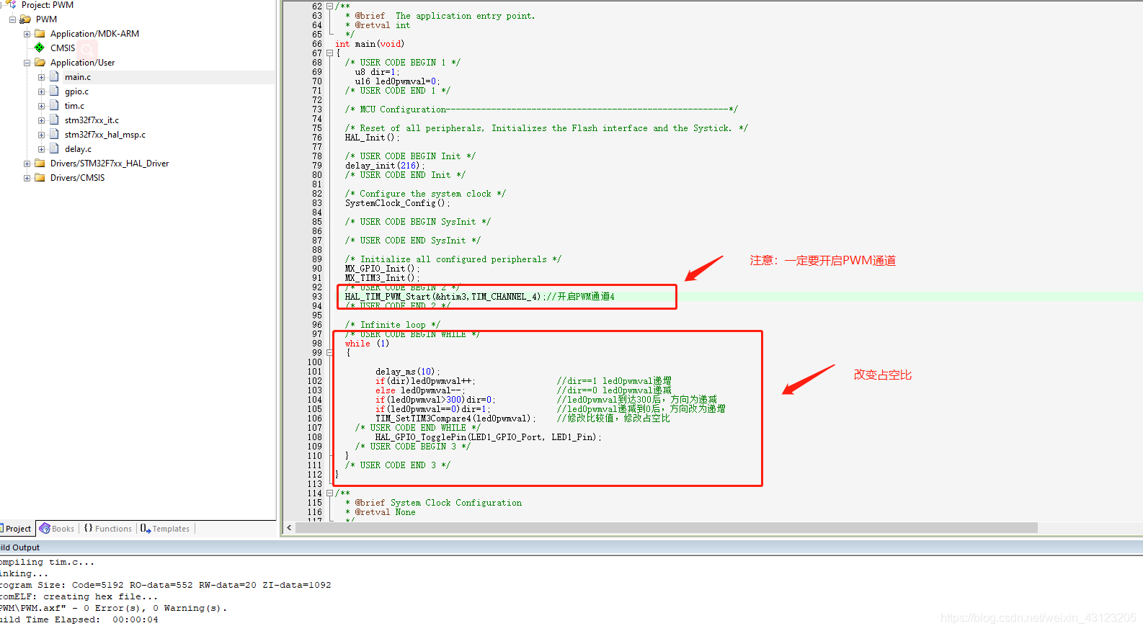Click the 'Build Time Elapsed' output line
The width and height of the screenshot is (1143, 631).
[79, 619]
